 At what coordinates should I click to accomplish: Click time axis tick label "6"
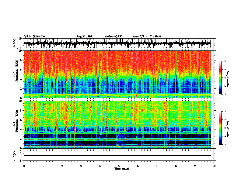pyautogui.click(x=138, y=166)
